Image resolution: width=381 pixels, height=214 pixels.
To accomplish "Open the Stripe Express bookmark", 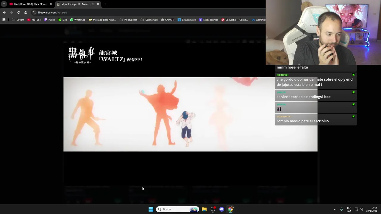I will pyautogui.click(x=209, y=20).
